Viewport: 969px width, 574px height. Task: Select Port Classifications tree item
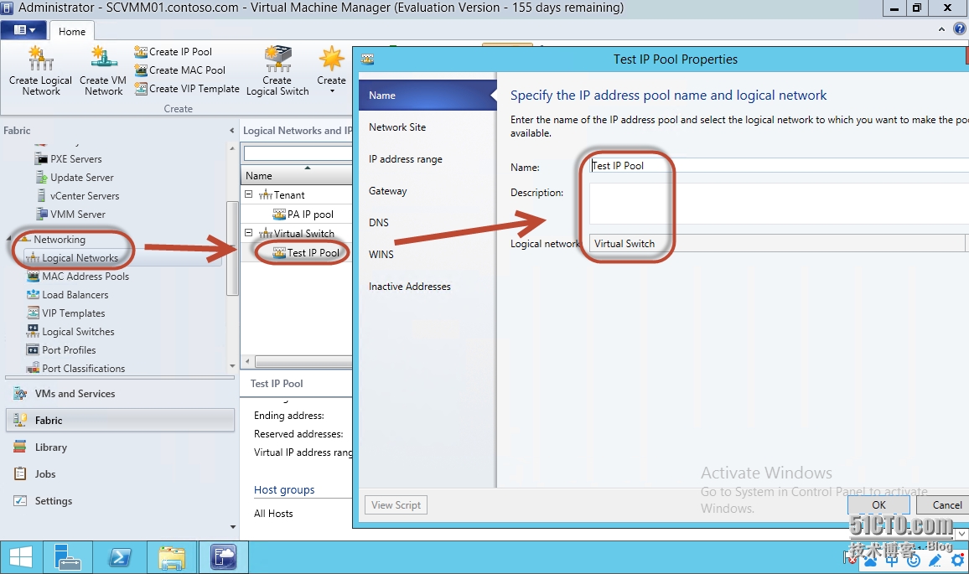pyautogui.click(x=76, y=368)
